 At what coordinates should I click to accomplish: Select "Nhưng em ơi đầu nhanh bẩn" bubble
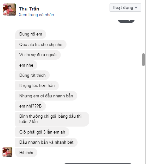(46, 96)
